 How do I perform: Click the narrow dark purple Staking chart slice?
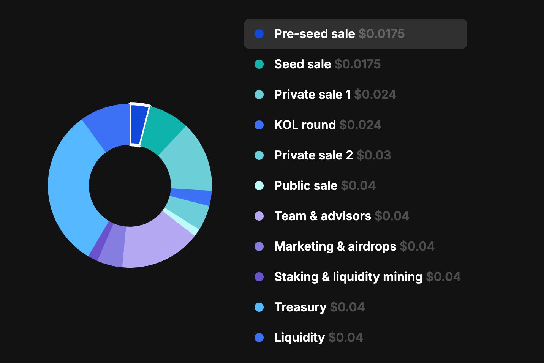click(x=100, y=243)
